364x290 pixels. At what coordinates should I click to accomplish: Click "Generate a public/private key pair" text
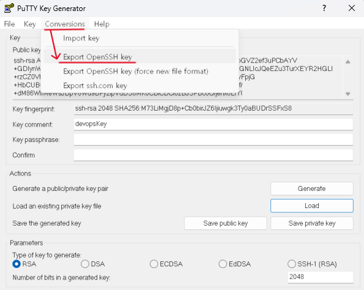click(61, 188)
